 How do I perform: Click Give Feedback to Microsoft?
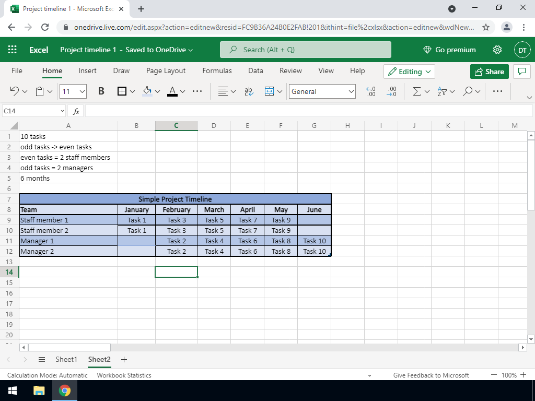point(431,375)
